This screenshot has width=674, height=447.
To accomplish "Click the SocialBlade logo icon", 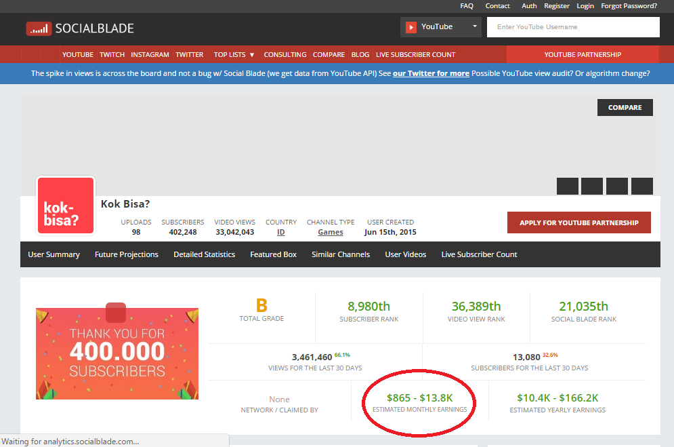I will (39, 28).
